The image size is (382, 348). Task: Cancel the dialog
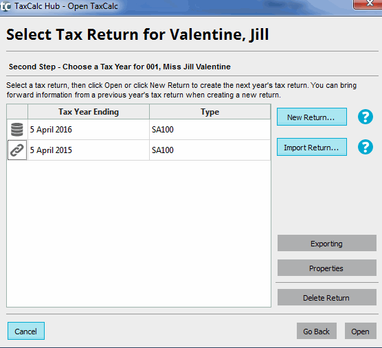click(26, 331)
